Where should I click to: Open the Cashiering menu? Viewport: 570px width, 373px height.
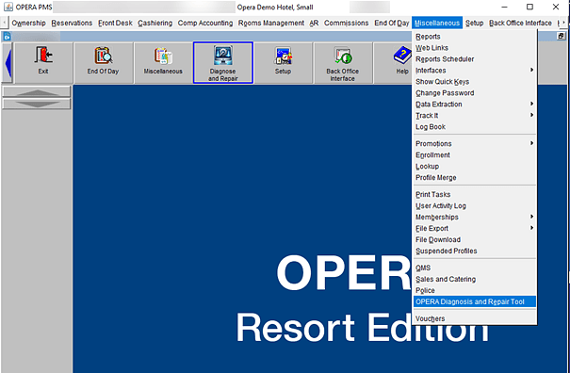(155, 23)
